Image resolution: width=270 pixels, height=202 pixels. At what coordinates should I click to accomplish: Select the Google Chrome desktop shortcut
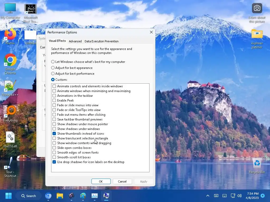(x=10, y=64)
